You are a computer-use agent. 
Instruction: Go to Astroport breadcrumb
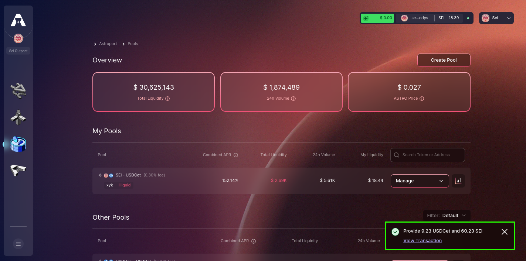[x=108, y=44]
